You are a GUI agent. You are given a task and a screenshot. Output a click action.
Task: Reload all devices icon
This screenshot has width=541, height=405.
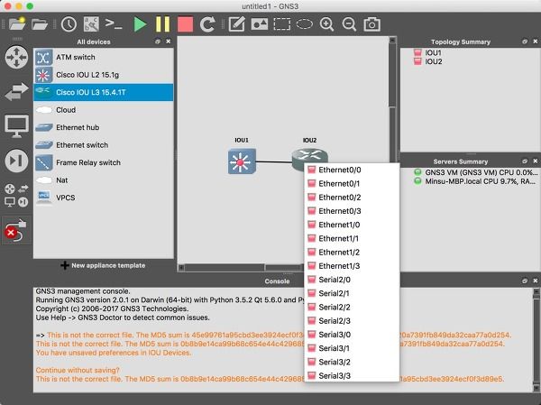[x=207, y=24]
